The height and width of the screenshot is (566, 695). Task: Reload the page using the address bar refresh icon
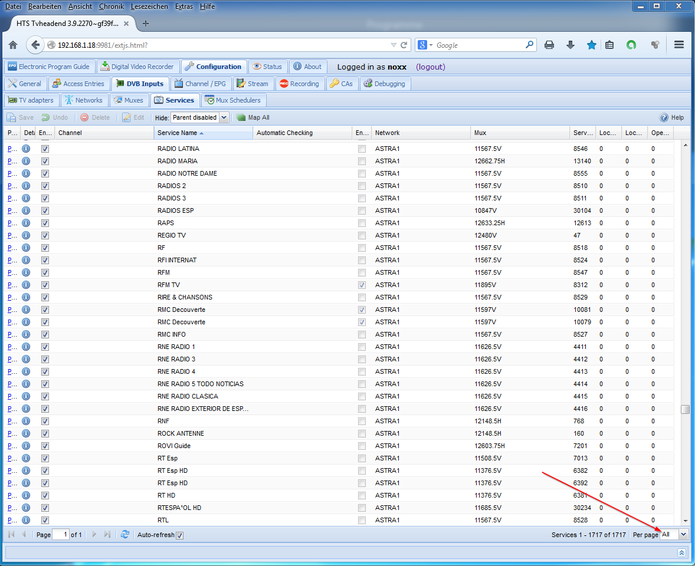(x=404, y=45)
